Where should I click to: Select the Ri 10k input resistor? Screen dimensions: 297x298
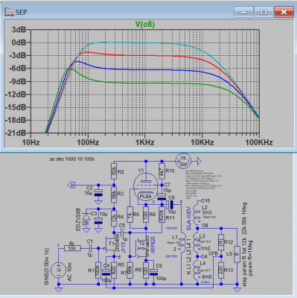click(72, 248)
